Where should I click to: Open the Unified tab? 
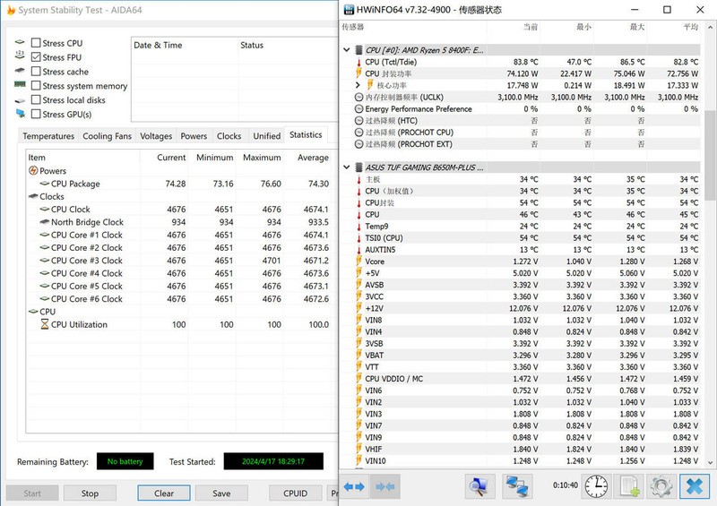[x=266, y=136]
